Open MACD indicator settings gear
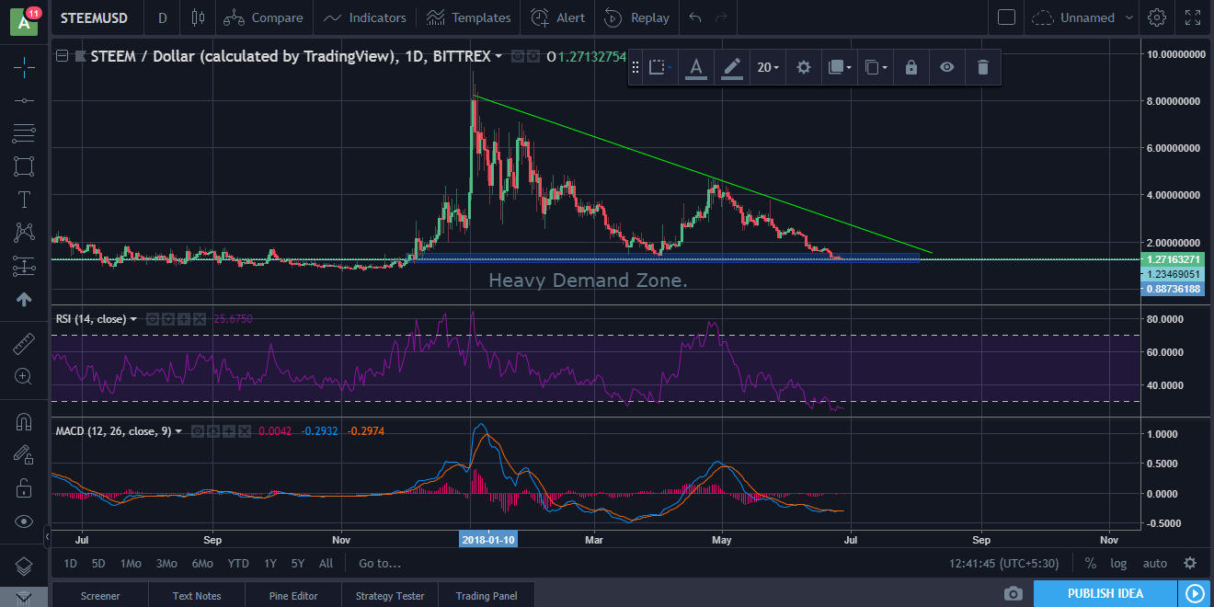 tap(213, 430)
